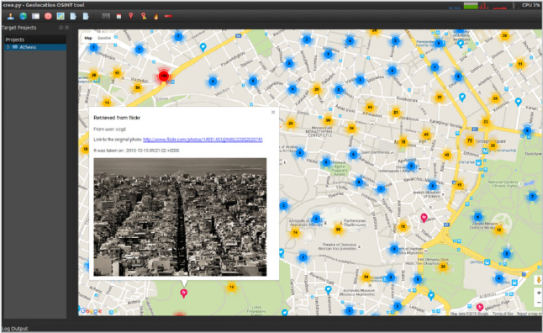The height and width of the screenshot is (333, 543).
Task: Click the globe icon in the toolbar
Action: pos(24,16)
